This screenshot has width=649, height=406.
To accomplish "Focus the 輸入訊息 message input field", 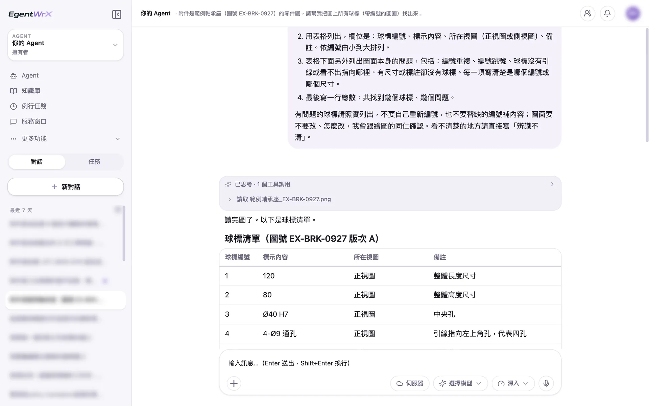I will [x=390, y=363].
